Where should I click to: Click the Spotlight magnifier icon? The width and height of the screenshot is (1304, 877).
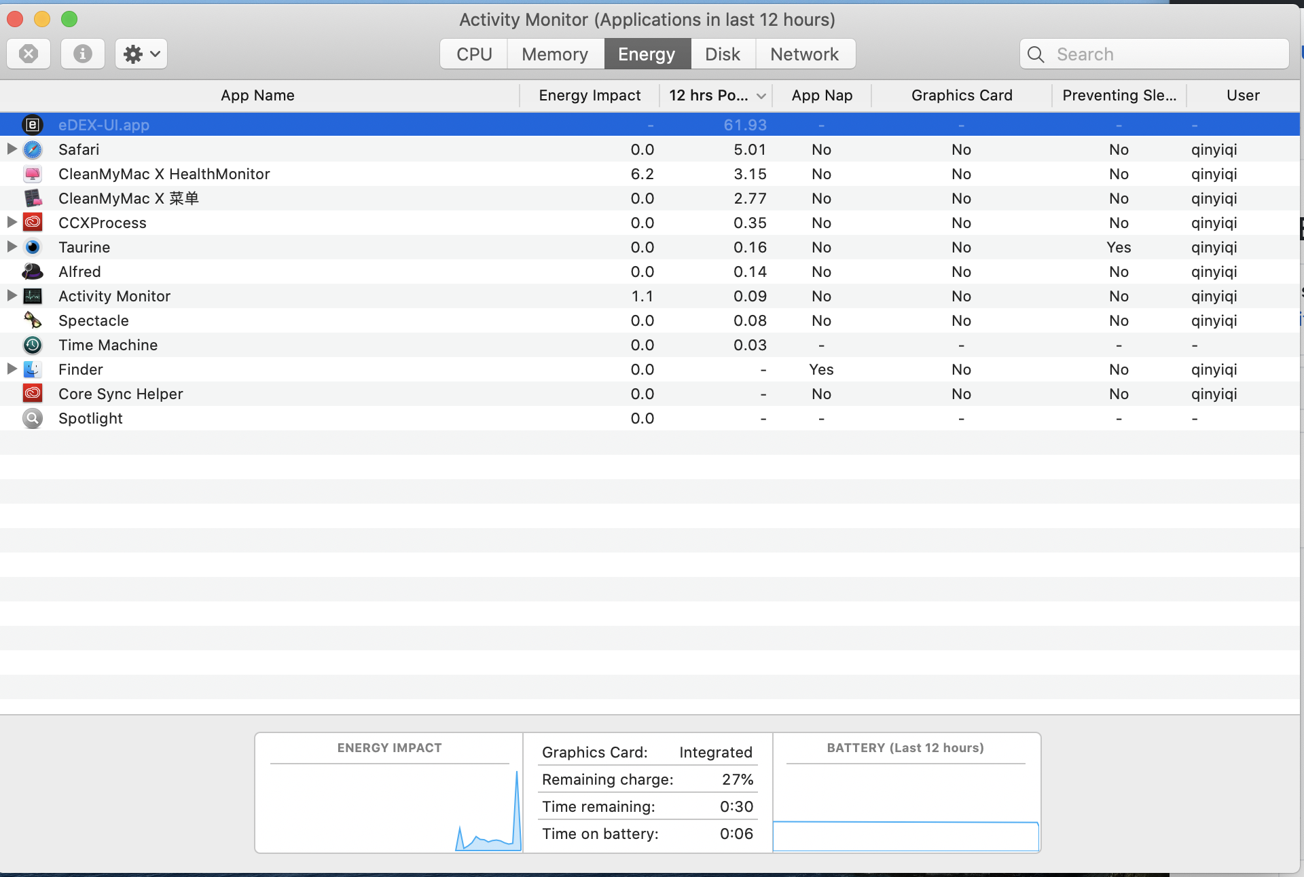point(33,418)
